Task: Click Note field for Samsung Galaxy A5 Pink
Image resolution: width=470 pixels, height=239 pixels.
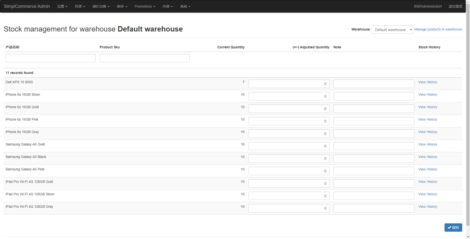Action: click(374, 171)
